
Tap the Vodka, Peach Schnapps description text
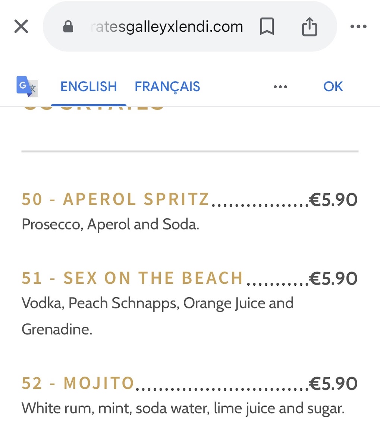[157, 316]
